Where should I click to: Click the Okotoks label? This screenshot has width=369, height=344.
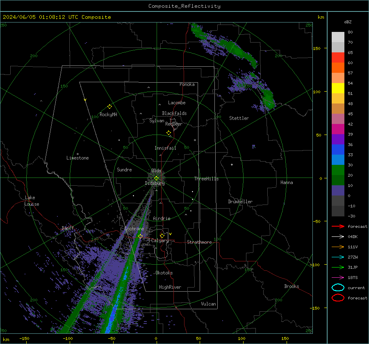164,273
